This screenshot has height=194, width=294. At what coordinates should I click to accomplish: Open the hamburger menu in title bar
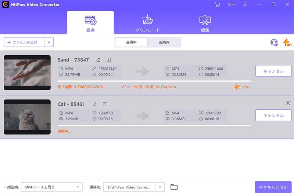[245, 4]
